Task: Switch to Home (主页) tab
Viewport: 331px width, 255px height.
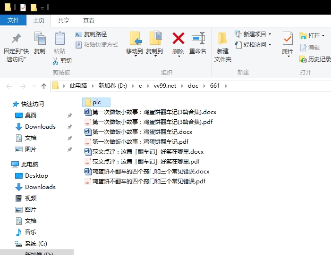Action: coord(39,21)
